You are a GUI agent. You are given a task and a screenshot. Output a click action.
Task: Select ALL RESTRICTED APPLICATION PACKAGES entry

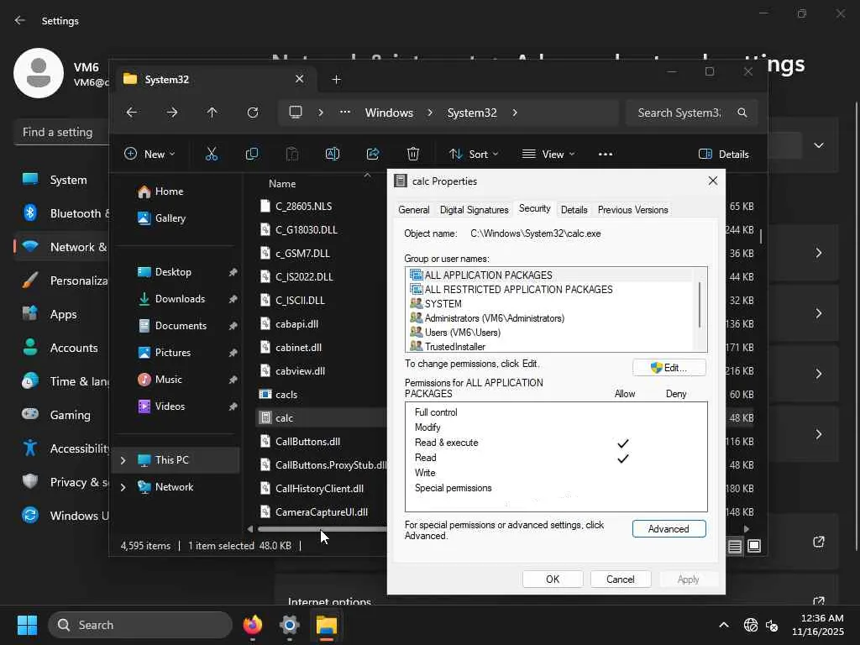[x=518, y=290]
